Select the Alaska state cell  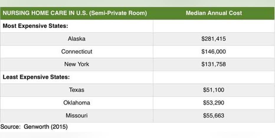77,39
